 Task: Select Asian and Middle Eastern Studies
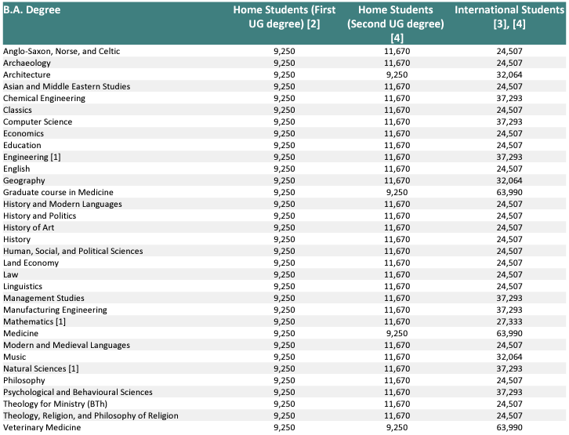click(x=67, y=86)
